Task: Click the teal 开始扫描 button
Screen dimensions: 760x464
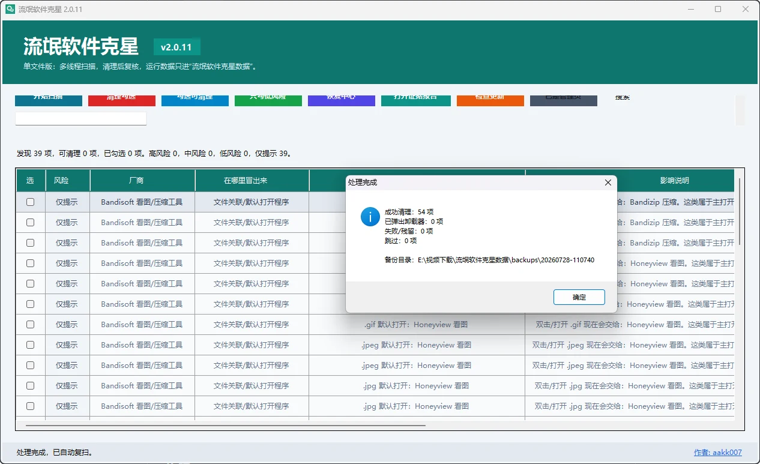Action: tap(49, 100)
